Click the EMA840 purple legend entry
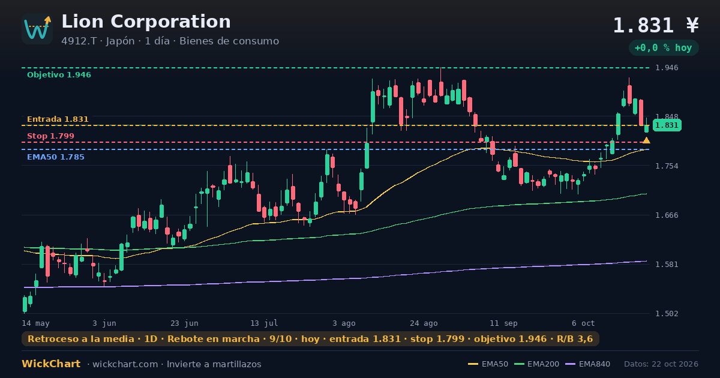The width and height of the screenshot is (720, 378). pyautogui.click(x=590, y=364)
